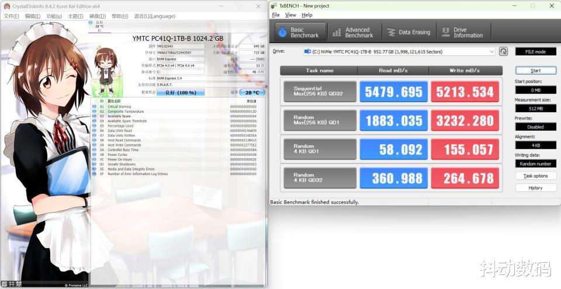
Task: Click Random 4 KB QD32 task button
Action: [320, 177]
